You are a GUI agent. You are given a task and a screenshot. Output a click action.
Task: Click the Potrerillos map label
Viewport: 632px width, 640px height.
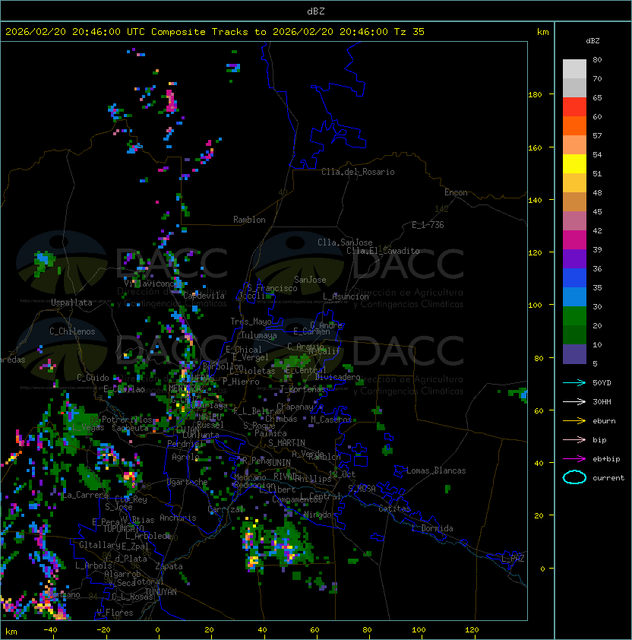click(127, 420)
